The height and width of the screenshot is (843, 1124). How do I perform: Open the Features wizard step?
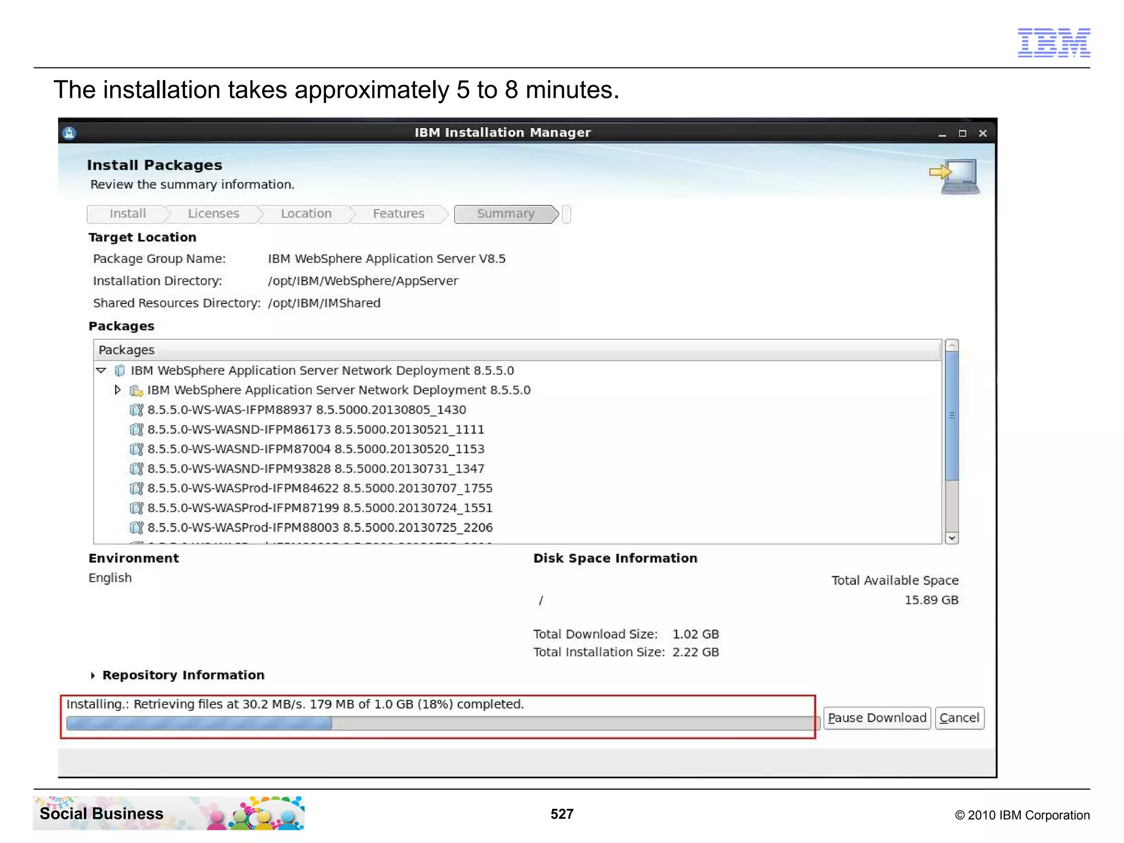(398, 213)
